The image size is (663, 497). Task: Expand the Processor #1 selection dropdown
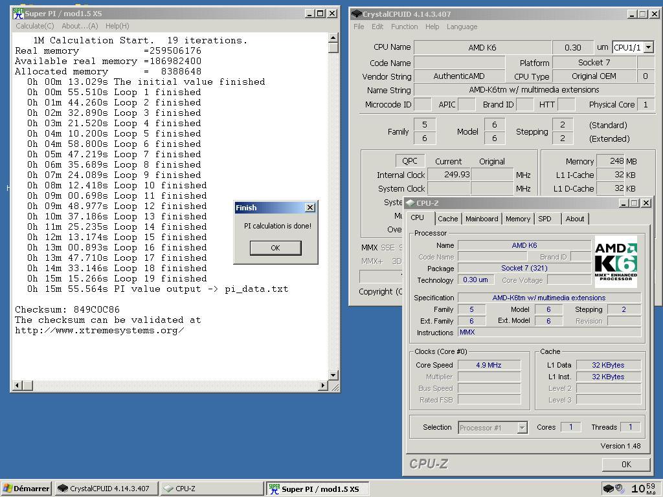[523, 428]
